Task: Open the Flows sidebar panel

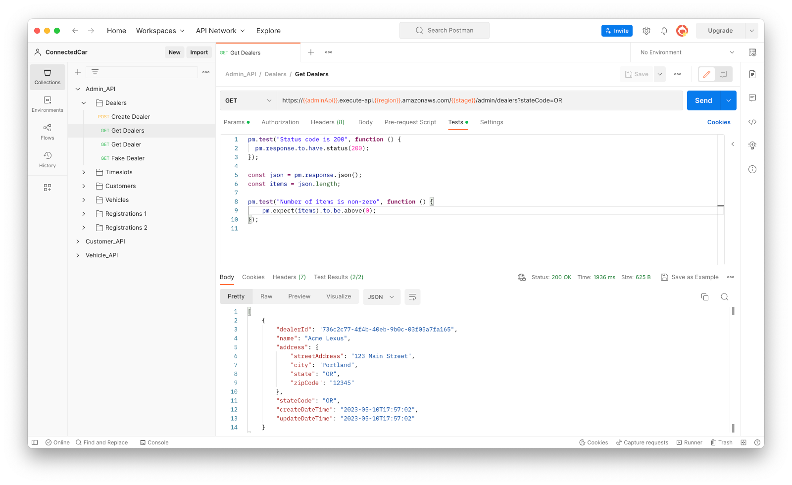Action: click(x=48, y=132)
